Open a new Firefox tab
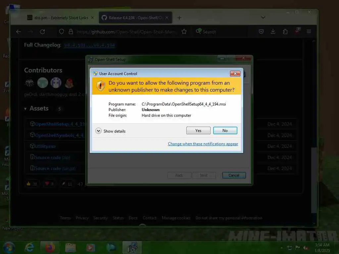 (x=179, y=18)
